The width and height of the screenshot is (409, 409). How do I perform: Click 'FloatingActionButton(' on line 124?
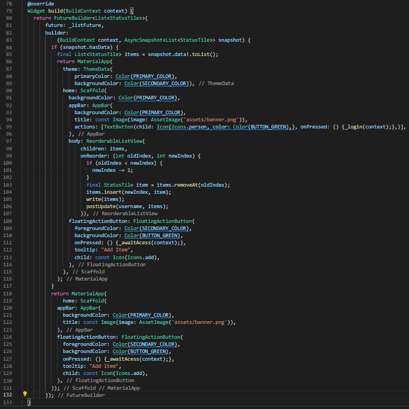tap(152, 337)
